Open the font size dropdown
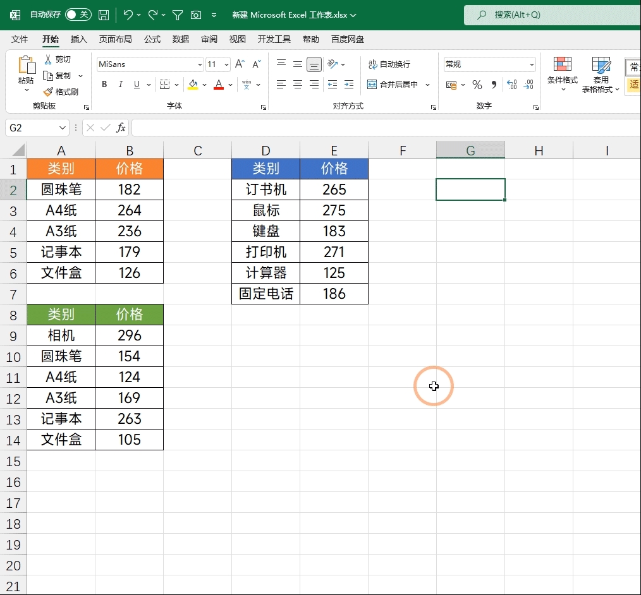Image resolution: width=641 pixels, height=595 pixels. [x=226, y=64]
